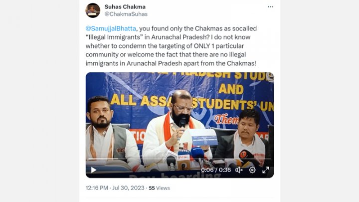This screenshot has width=359, height=202.
Task: Click the tweet body text paragraph
Action: [x=171, y=46]
